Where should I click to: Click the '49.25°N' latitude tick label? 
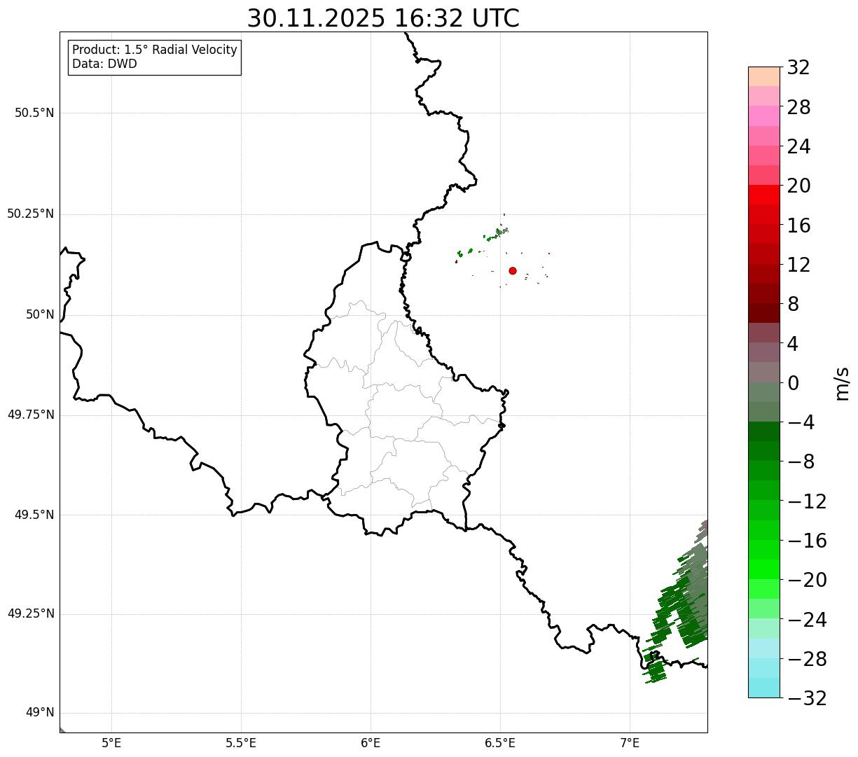(31, 614)
